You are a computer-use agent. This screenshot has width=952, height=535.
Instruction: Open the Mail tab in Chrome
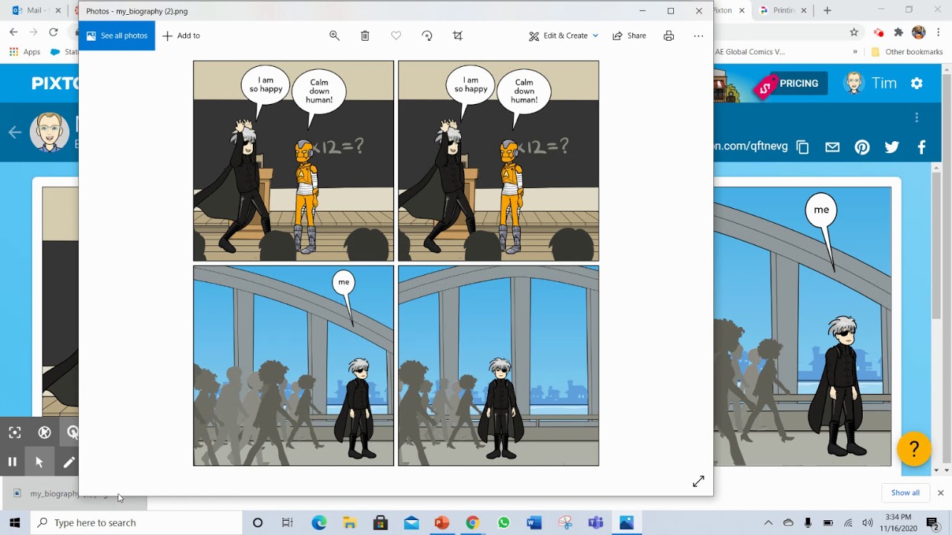[x=35, y=10]
